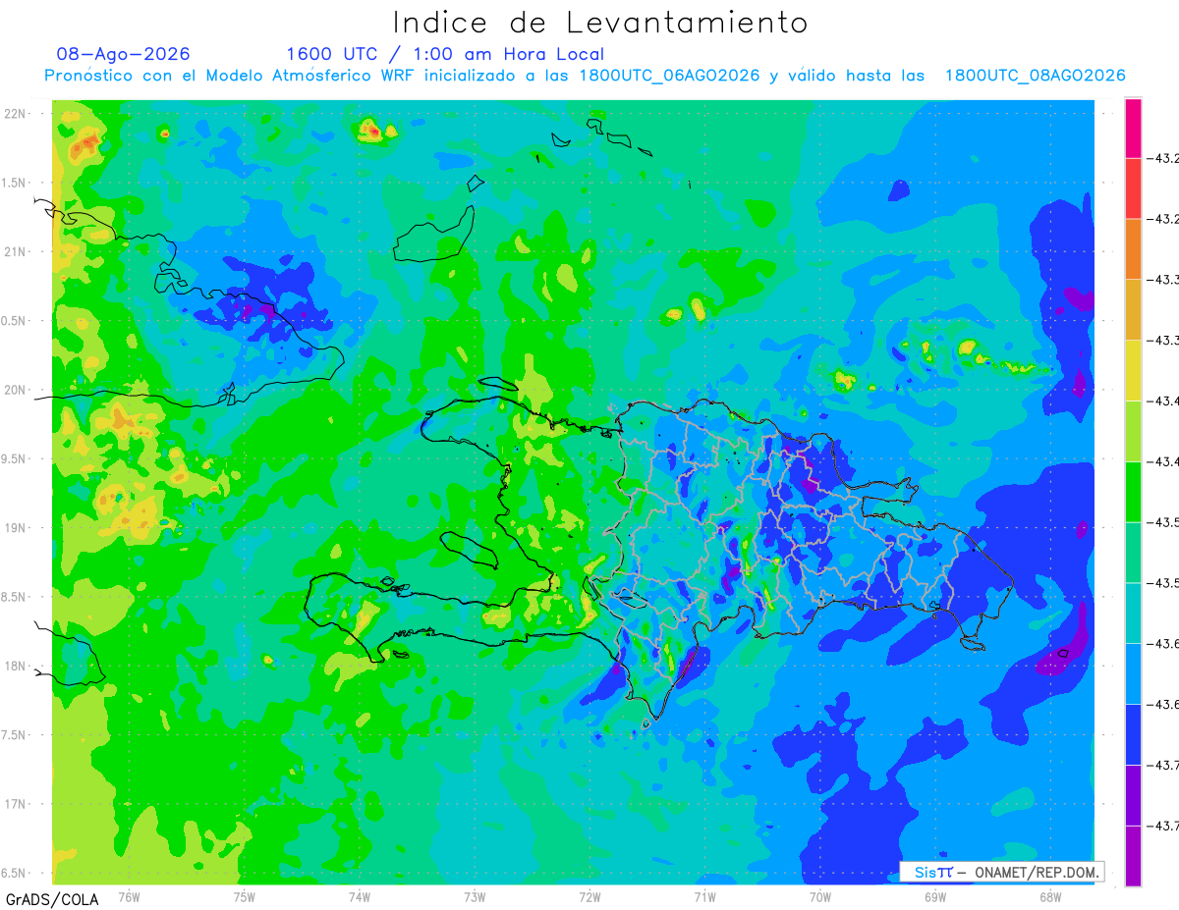Click the "71W" longitude label

click(x=704, y=896)
